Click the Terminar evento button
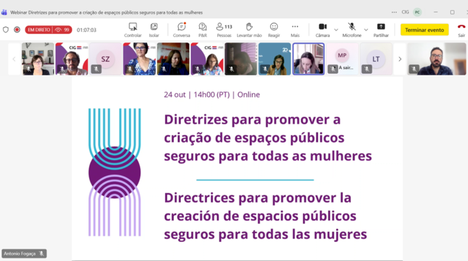The width and height of the screenshot is (468, 261). (x=424, y=30)
